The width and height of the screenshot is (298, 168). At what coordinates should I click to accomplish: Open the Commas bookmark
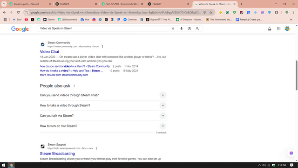pos(130,20)
